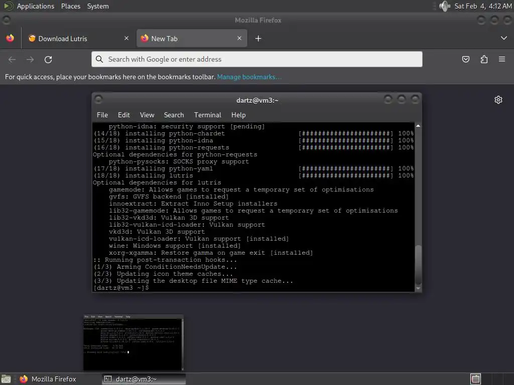
Task: Open the terminal File menu
Action: coord(102,115)
